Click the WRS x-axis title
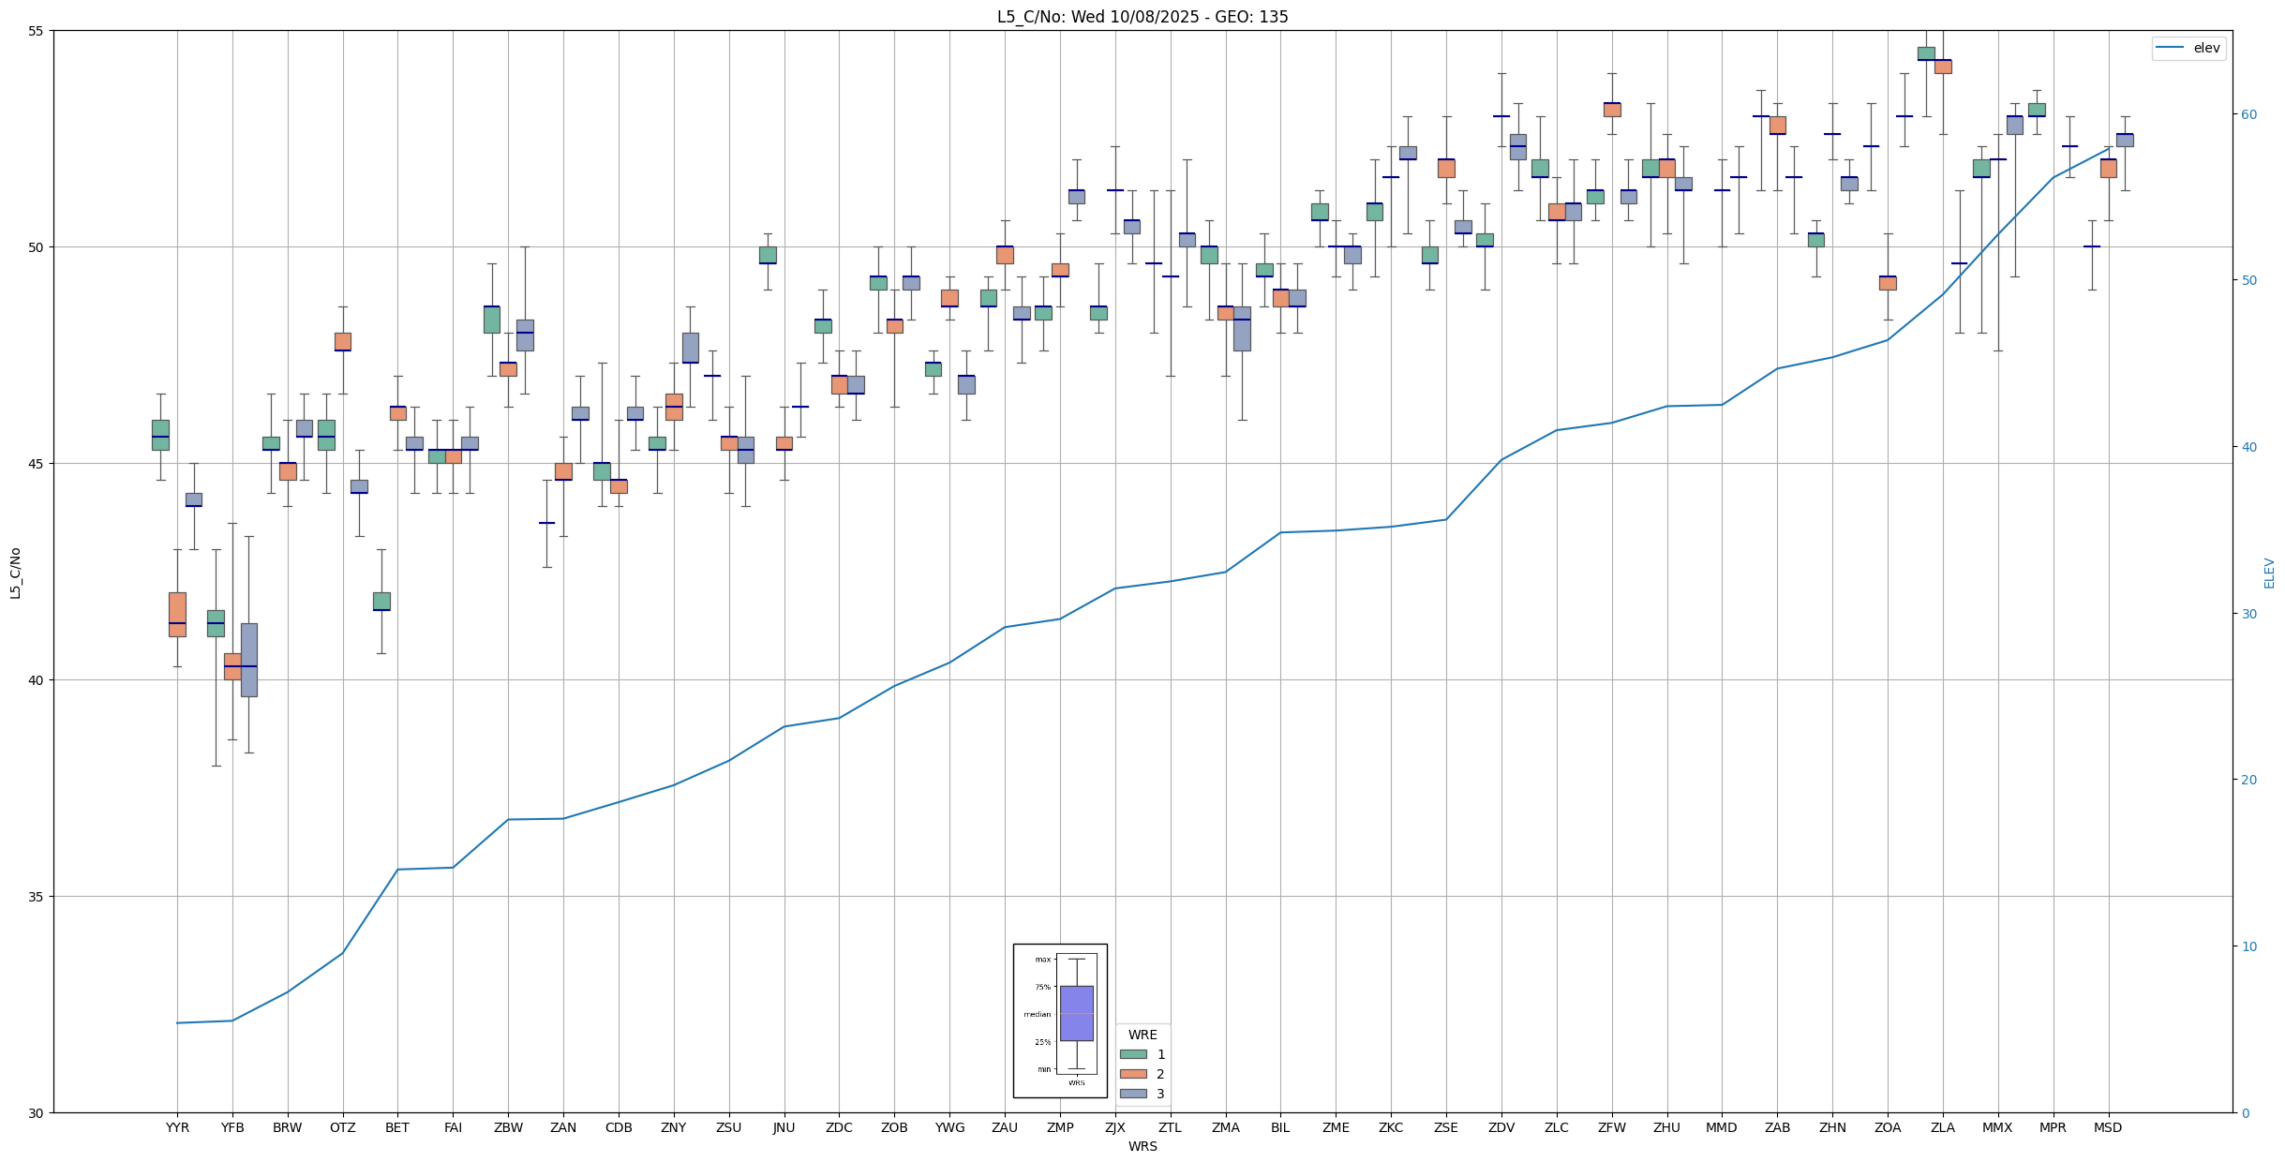 [x=1142, y=1146]
